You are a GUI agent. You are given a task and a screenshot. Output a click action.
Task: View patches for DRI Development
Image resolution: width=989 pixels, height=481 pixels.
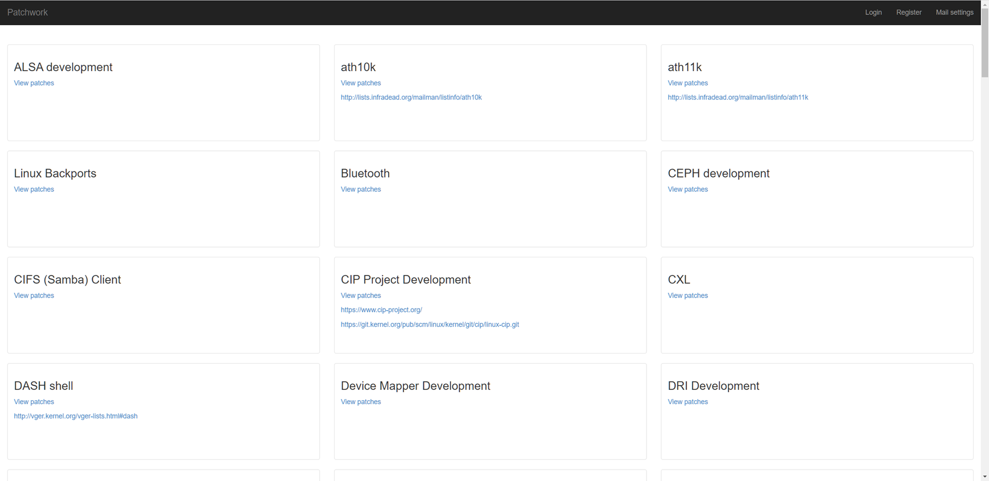coord(687,402)
